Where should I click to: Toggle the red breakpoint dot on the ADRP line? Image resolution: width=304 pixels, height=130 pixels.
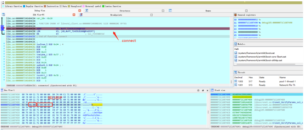coord(4,28)
